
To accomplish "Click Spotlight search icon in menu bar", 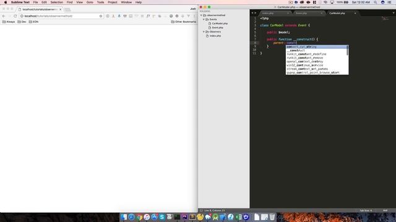I will click(376, 2).
